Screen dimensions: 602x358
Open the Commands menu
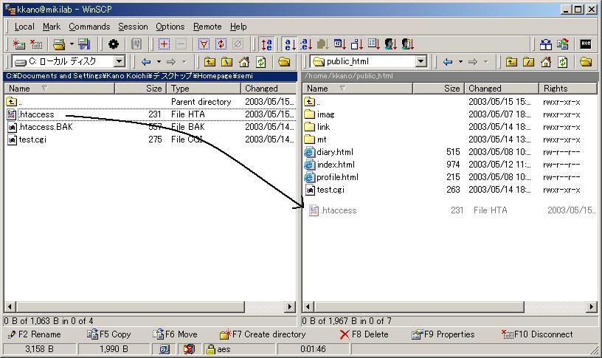[89, 27]
